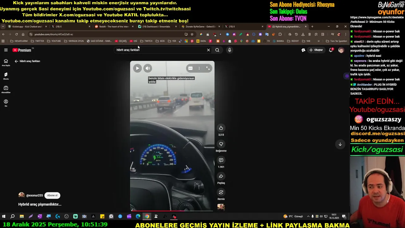Run search with the magnifier button
Viewport: 405px width, 228px height.
click(x=217, y=50)
